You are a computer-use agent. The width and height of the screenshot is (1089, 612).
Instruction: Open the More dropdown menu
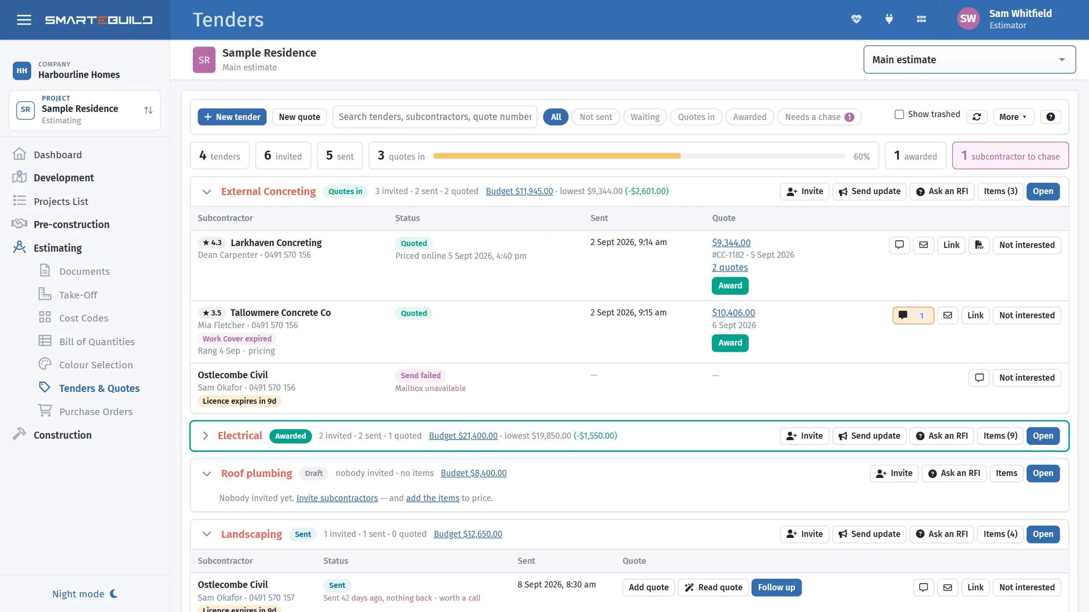coord(1013,117)
